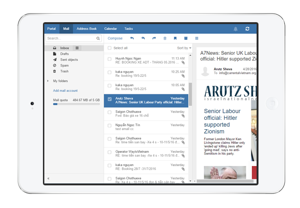Open attachment of Huynh Ngoc Ngan email

(183, 63)
